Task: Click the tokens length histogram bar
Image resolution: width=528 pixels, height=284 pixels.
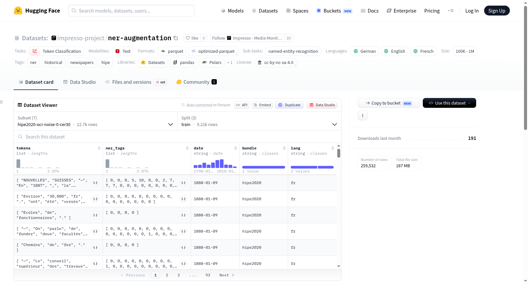Action: point(18,164)
